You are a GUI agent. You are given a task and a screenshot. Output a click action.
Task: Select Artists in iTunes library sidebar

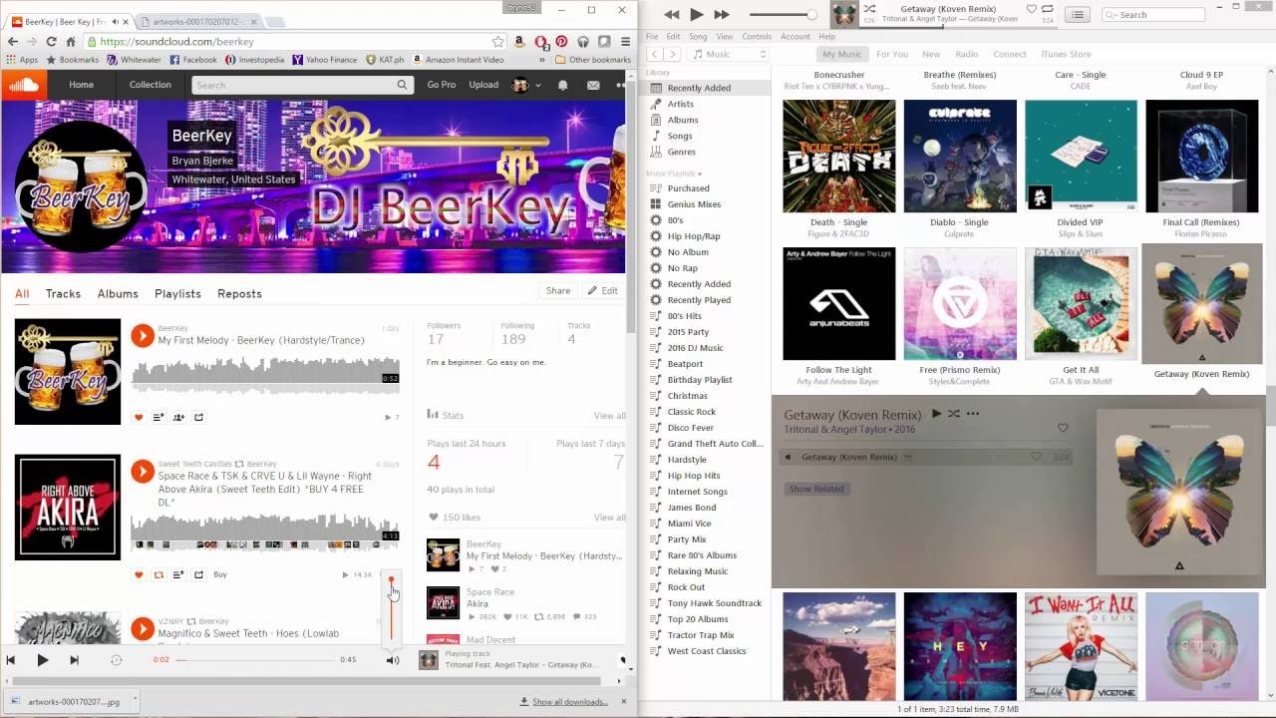point(680,104)
